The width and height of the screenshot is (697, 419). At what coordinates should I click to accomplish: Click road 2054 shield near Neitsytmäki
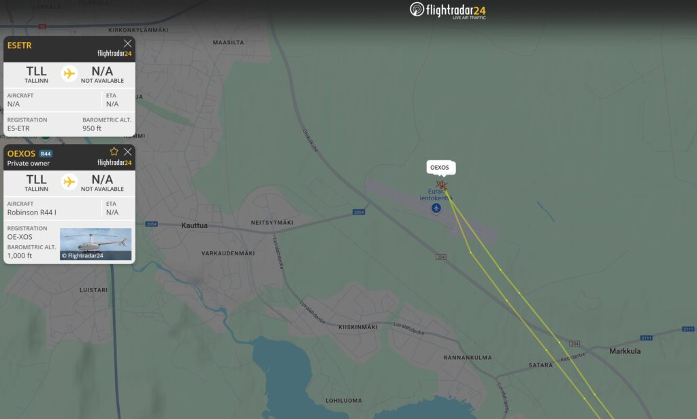pos(359,212)
